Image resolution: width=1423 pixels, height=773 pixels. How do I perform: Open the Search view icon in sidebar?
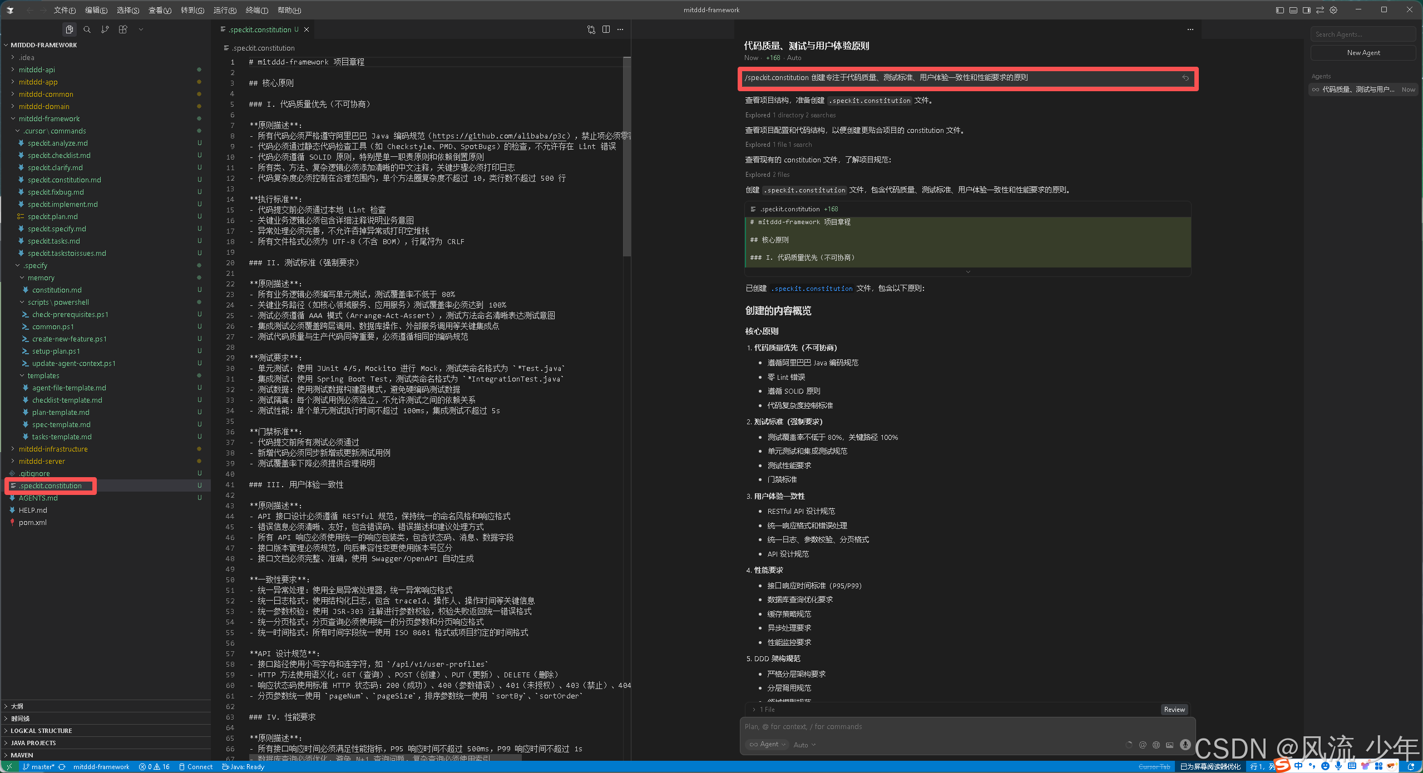tap(87, 29)
